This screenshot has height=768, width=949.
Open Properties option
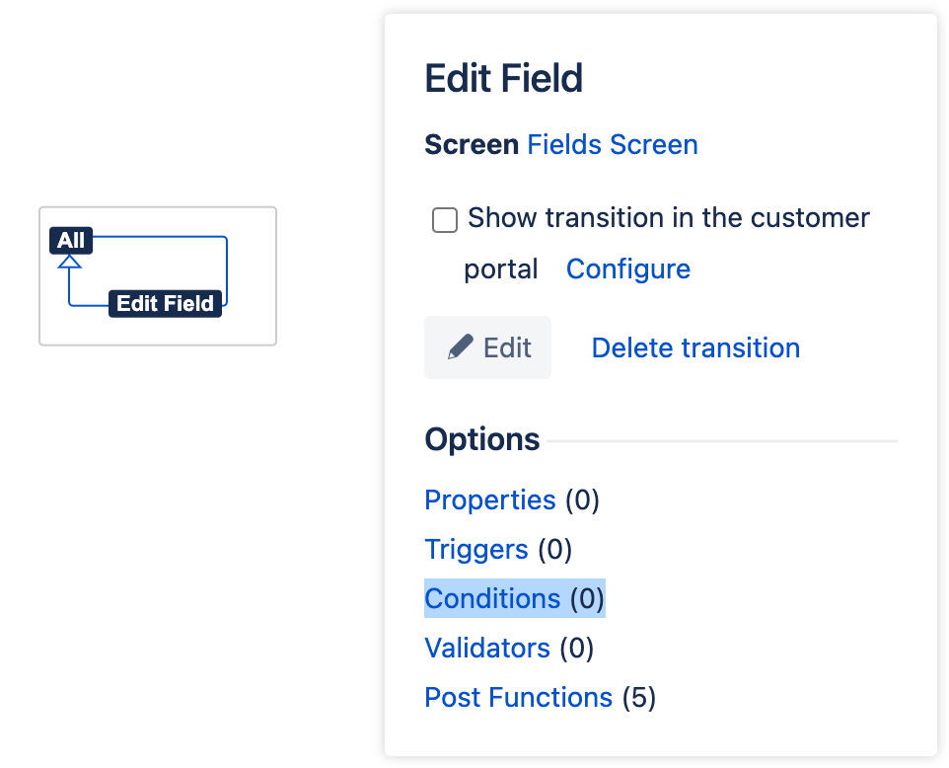(x=490, y=499)
